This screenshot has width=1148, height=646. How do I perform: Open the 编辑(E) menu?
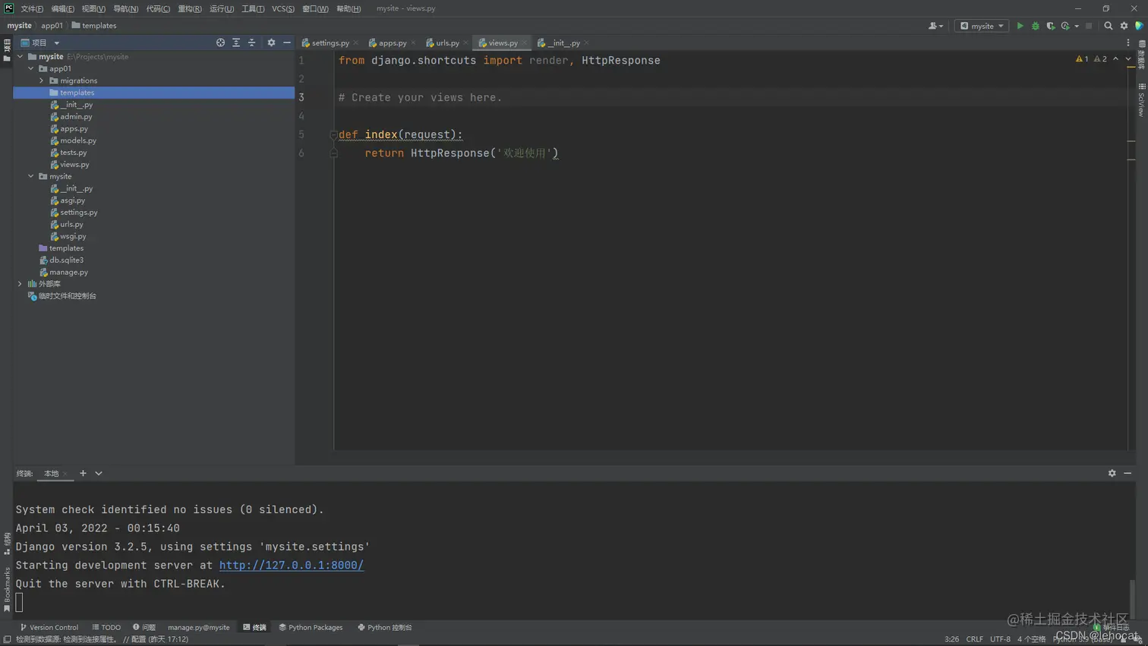click(x=62, y=8)
